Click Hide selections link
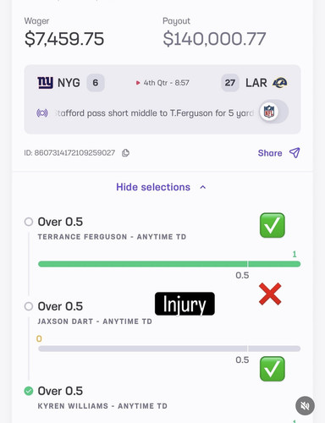The width and height of the screenshot is (325, 423). coord(153,187)
